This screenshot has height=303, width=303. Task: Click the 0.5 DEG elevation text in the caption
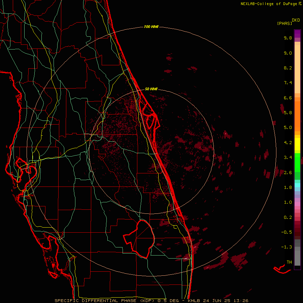click(168, 301)
